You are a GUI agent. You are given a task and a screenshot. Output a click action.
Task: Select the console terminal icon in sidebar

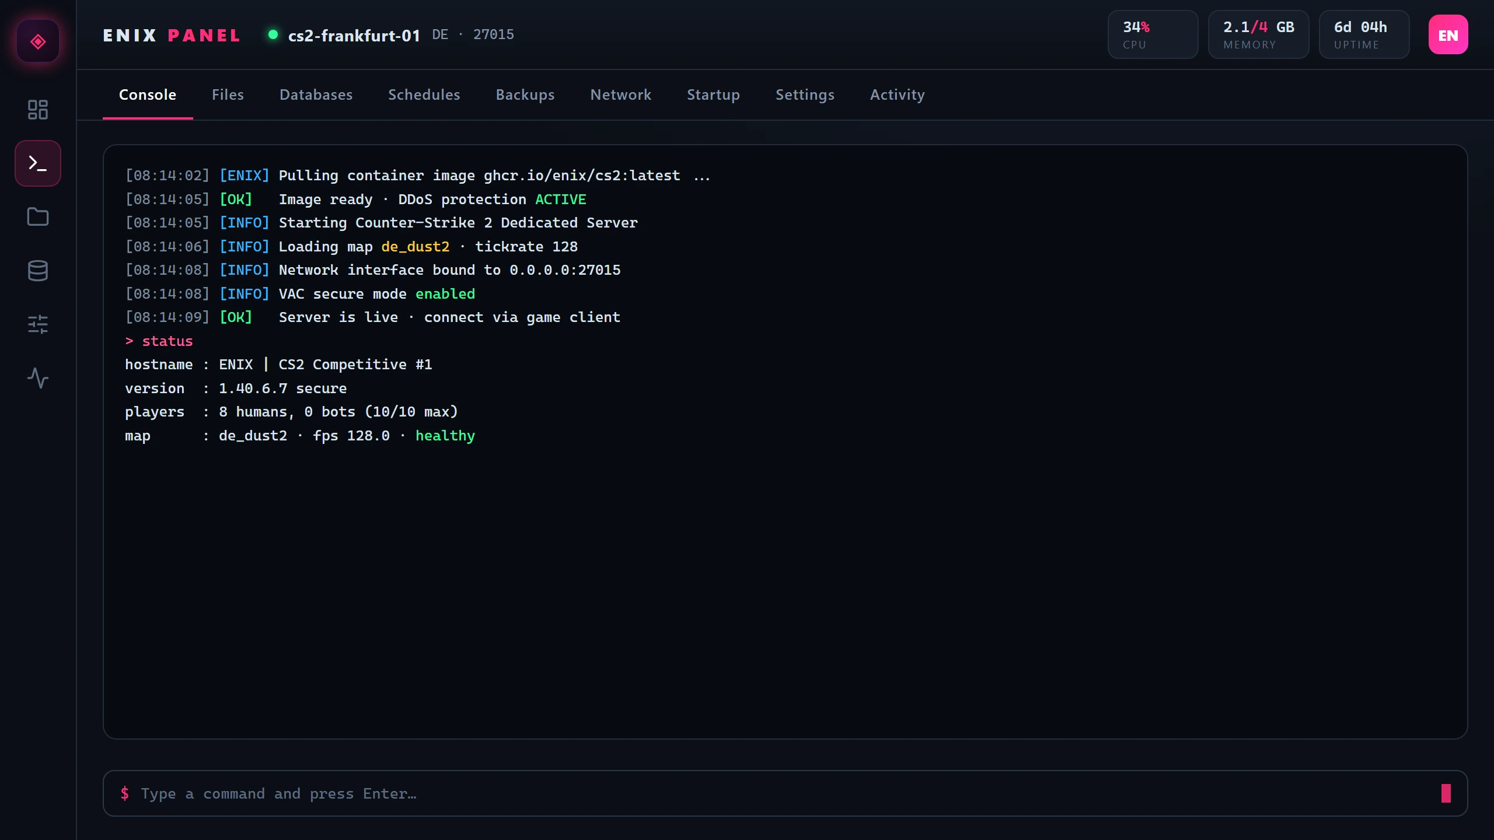click(x=38, y=163)
